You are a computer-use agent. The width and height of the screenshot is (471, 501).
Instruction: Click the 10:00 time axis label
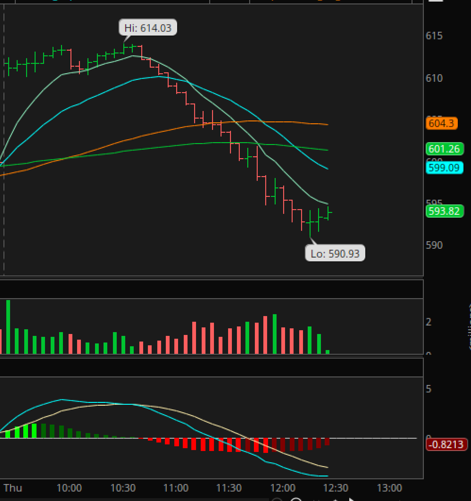[69, 488]
